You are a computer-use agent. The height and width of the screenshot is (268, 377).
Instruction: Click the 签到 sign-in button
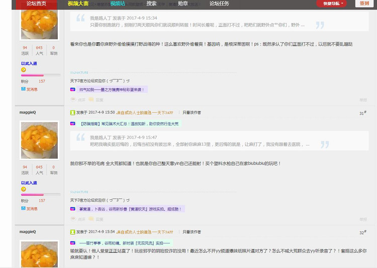364,4
